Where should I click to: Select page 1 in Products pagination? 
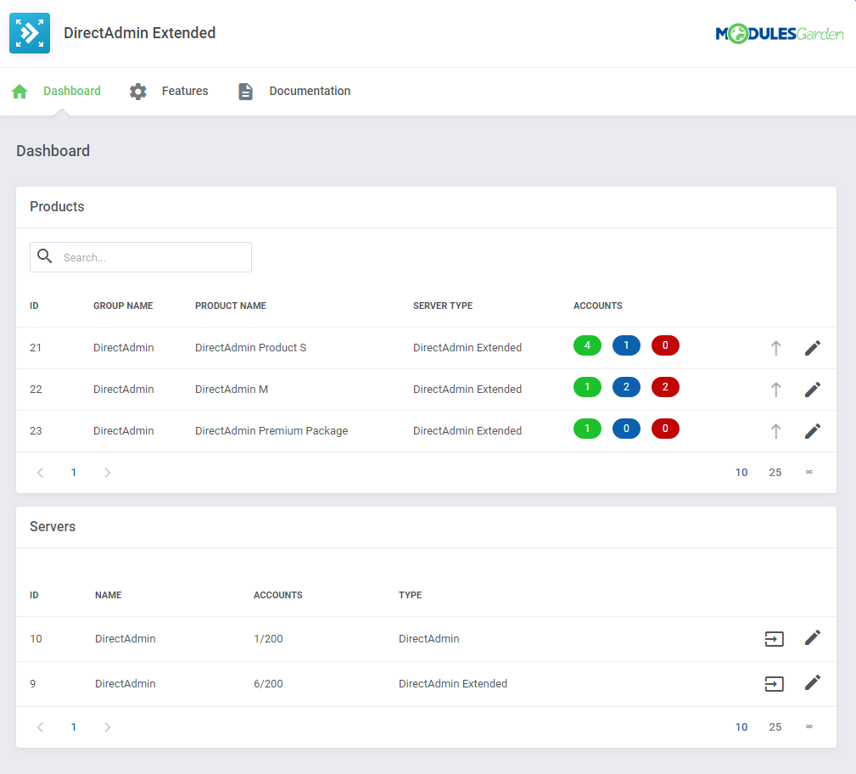pyautogui.click(x=74, y=473)
